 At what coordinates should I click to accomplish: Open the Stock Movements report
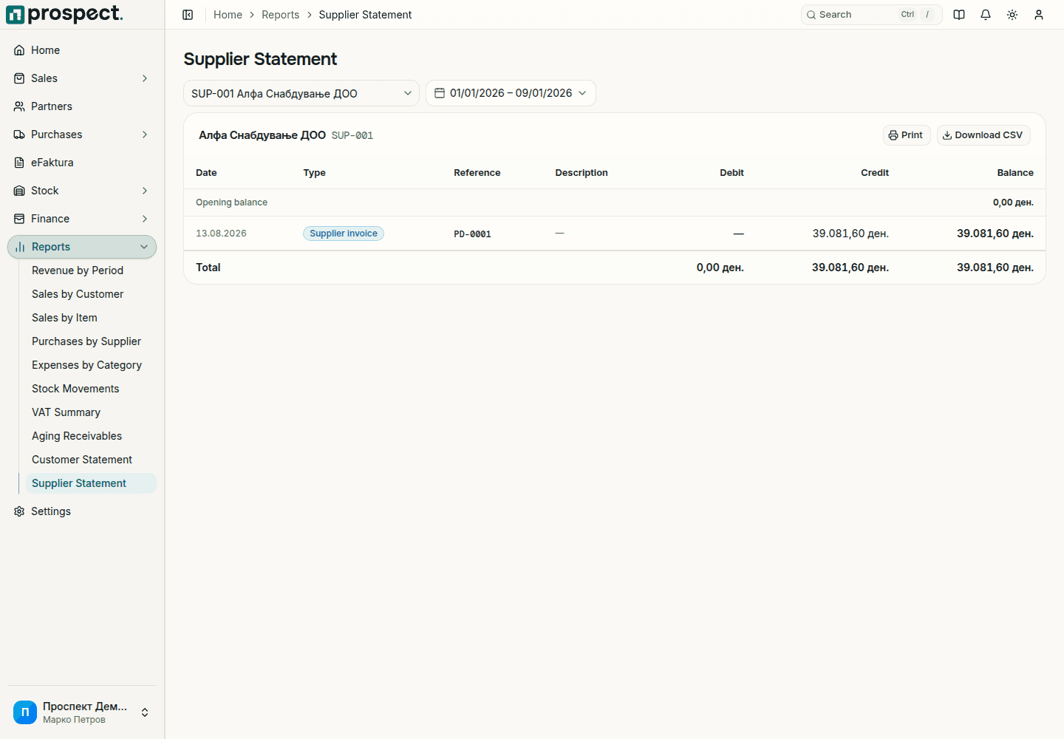91,389
